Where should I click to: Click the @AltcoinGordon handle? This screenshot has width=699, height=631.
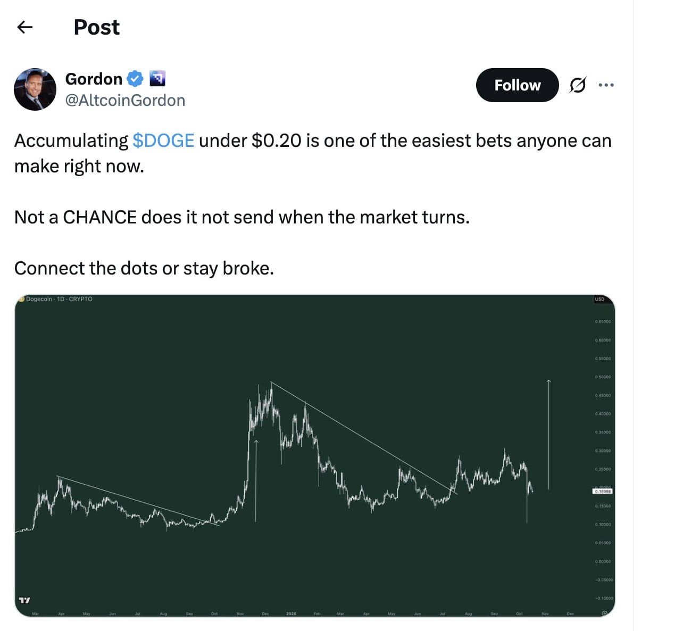125,100
